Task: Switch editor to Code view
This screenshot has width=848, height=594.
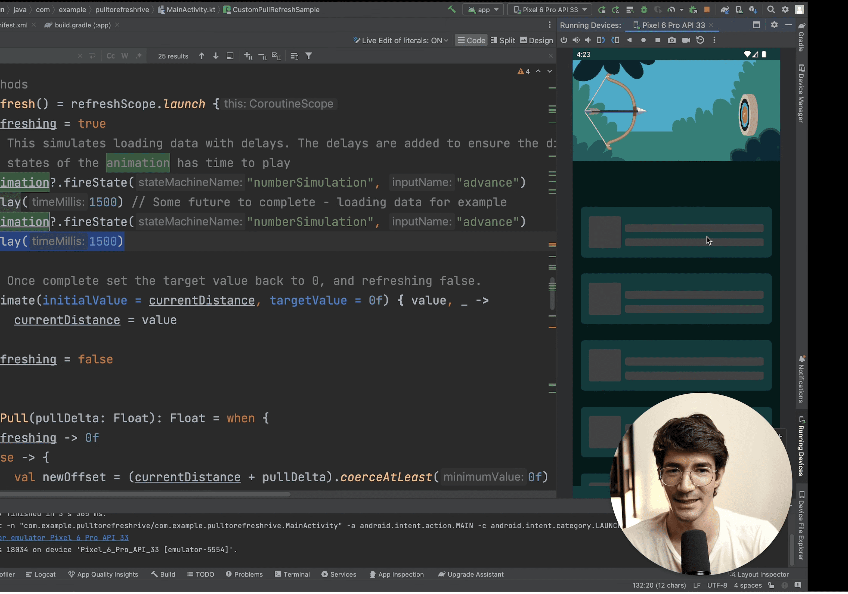Action: tap(471, 40)
